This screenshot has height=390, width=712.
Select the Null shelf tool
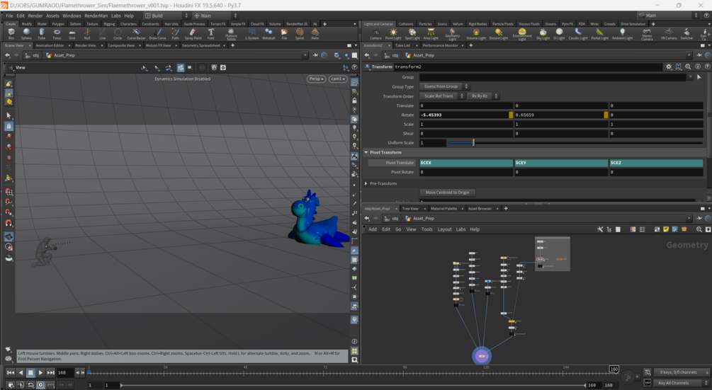(x=87, y=33)
